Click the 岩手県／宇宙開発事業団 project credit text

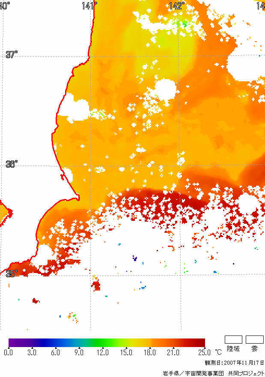214,374
